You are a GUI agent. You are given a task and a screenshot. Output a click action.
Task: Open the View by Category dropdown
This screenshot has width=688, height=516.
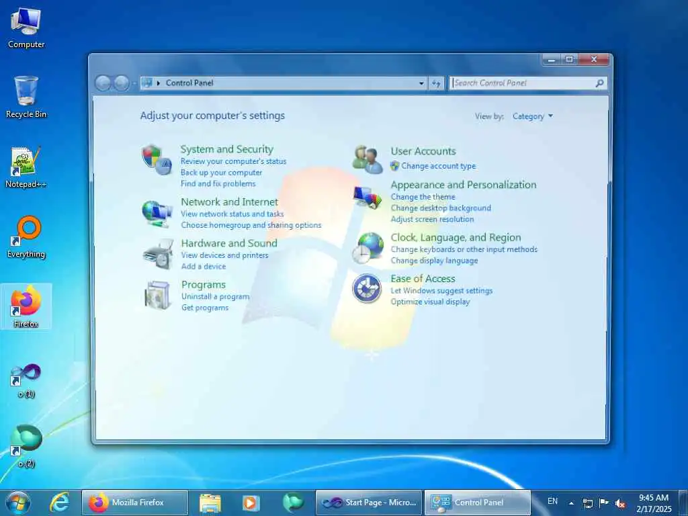[533, 116]
